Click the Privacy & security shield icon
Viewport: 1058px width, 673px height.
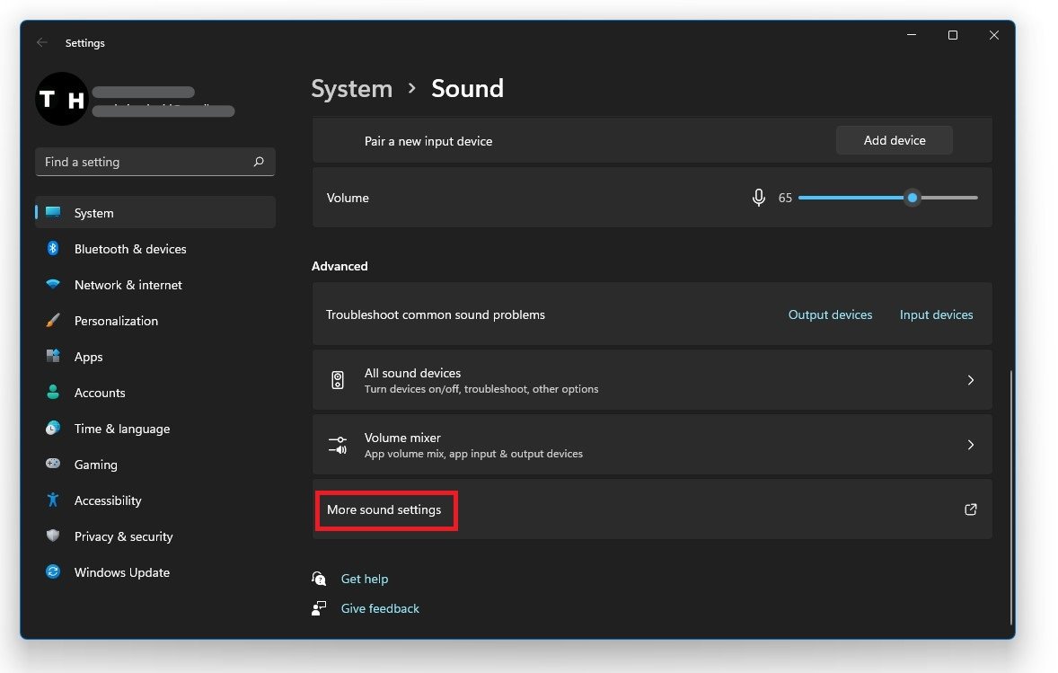[53, 536]
